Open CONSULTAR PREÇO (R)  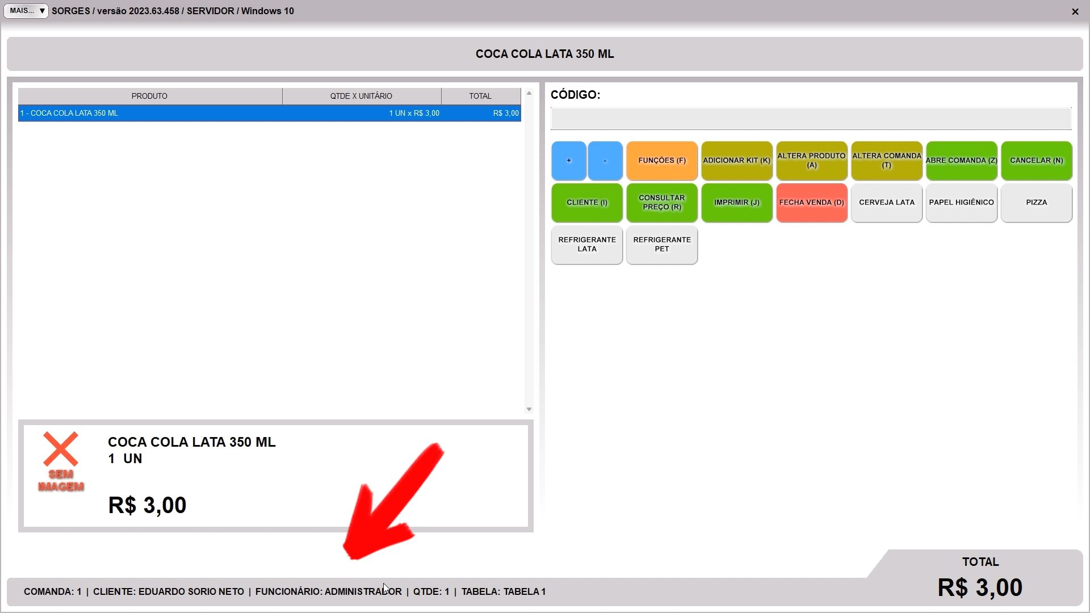coord(662,203)
